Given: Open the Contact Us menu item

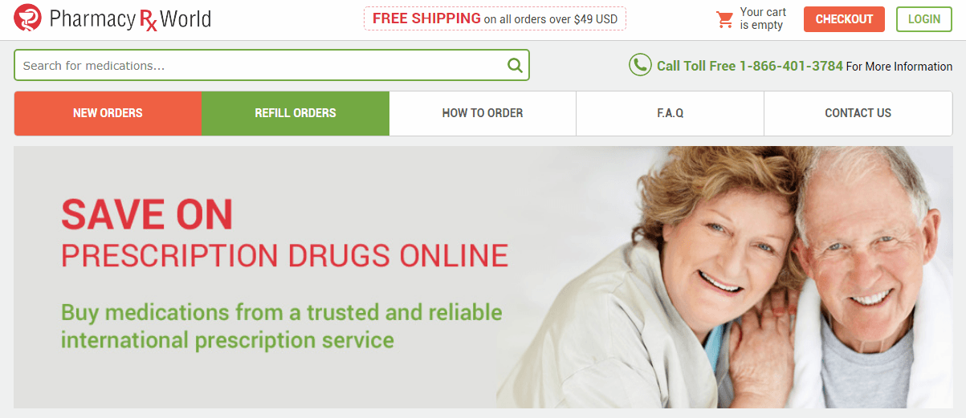Looking at the screenshot, I should pyautogui.click(x=858, y=113).
